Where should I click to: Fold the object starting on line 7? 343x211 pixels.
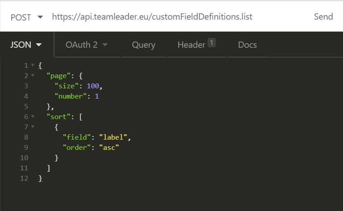pos(33,127)
